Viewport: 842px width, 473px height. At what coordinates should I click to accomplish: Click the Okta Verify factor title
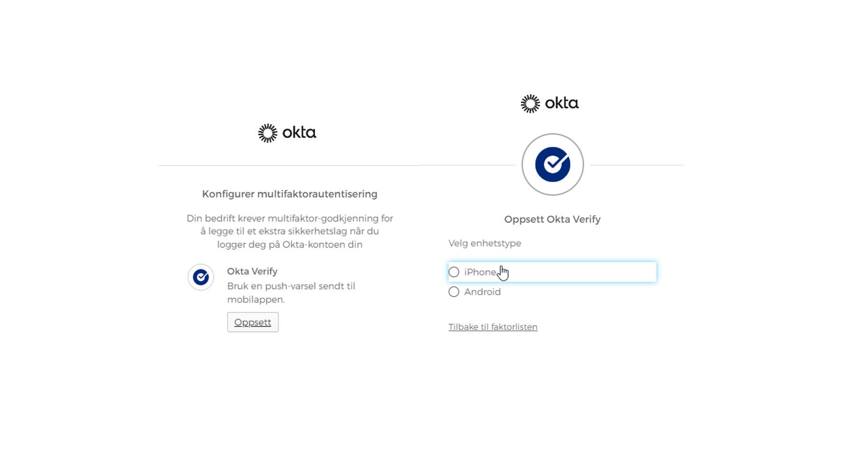coord(252,271)
